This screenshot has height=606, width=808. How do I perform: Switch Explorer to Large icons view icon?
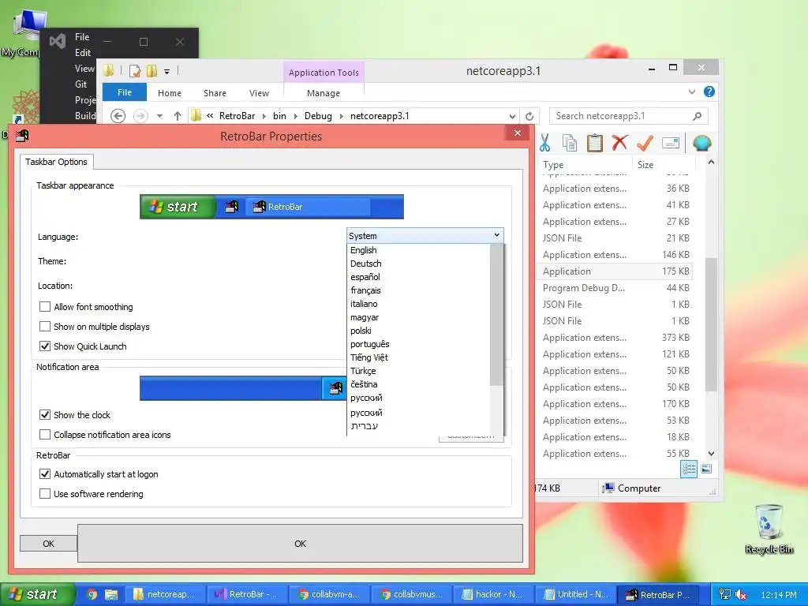(x=706, y=469)
